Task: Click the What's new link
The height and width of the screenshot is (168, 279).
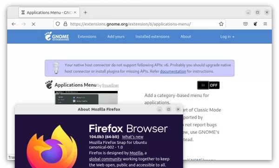Action: point(133,137)
